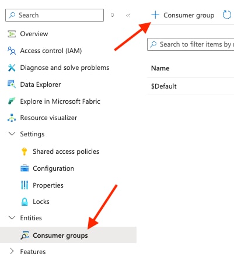This screenshot has height=257, width=234.
Task: Open Locks page
Action: (x=41, y=202)
